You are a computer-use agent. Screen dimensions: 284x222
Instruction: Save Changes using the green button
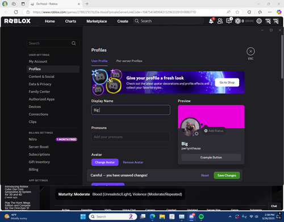click(227, 175)
